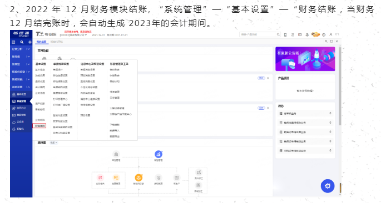Viewport: 386px width, 203px height.
Task: Close the lower content card with its X
Action: click(x=268, y=108)
